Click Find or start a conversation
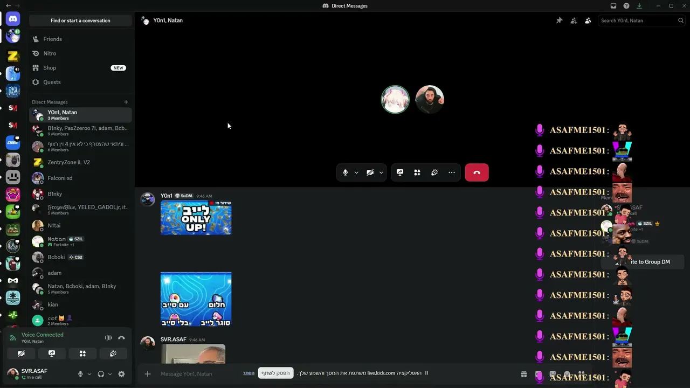690x388 pixels. [x=80, y=20]
